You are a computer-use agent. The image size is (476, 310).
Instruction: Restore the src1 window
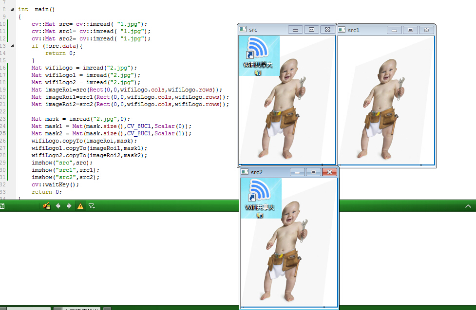(410, 29)
